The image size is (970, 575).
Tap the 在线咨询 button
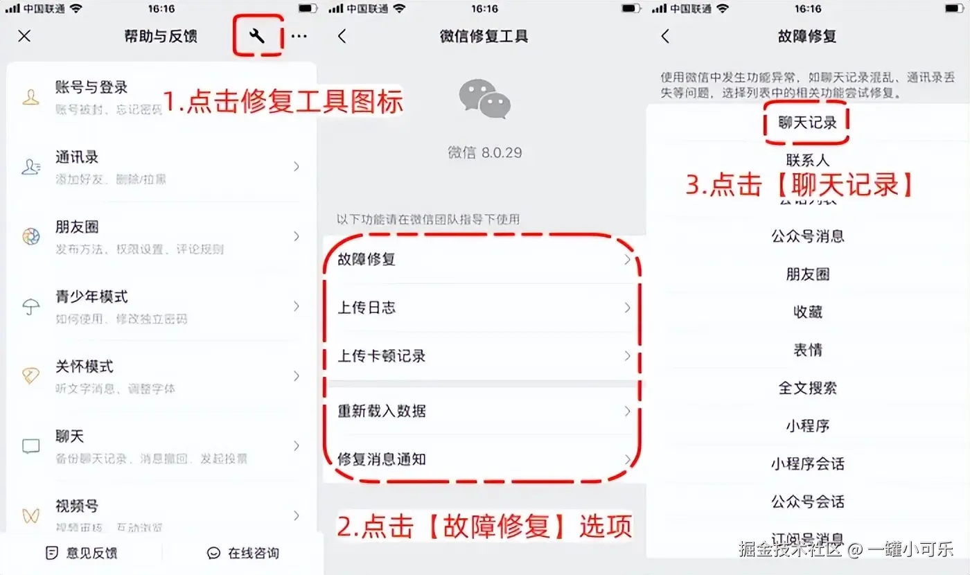243,553
